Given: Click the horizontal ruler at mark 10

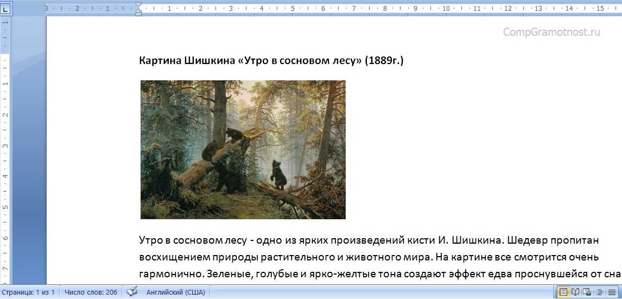Looking at the screenshot, I should click(446, 8).
